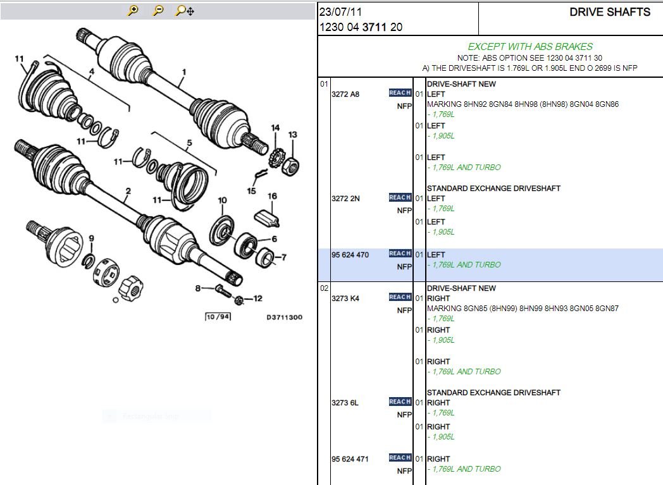Select the zoom and pan magnifier tool
Screen dimensions: 663x485
click(x=184, y=11)
